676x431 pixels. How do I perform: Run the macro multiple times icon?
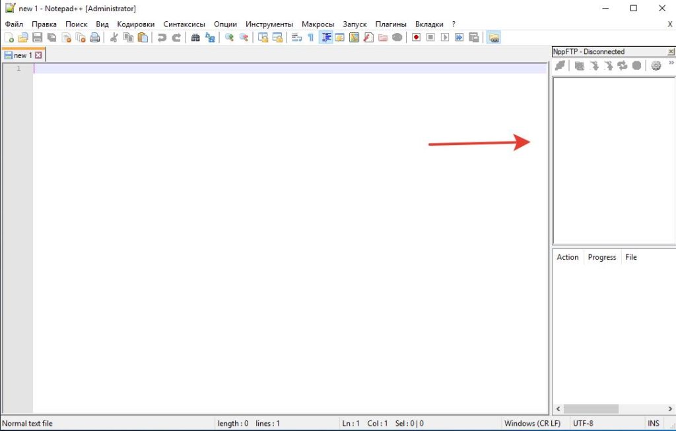[x=459, y=38]
